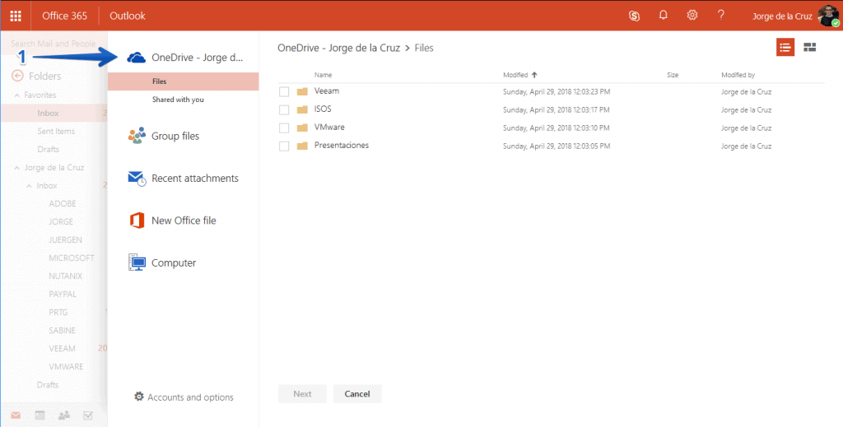Image resolution: width=843 pixels, height=427 pixels.
Task: Open Tasks icon in bottom navigation
Action: tap(88, 415)
